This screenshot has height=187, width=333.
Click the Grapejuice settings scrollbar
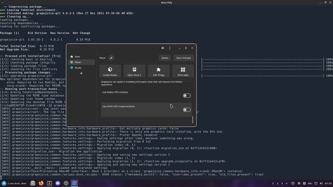tap(193, 120)
